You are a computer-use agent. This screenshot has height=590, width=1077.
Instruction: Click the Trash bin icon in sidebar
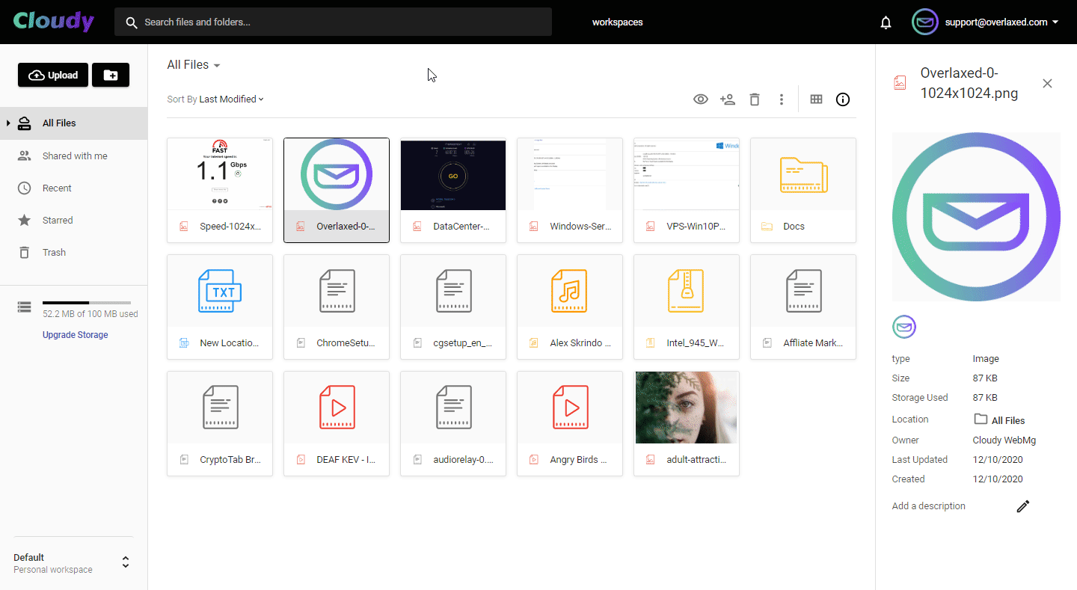pos(25,252)
